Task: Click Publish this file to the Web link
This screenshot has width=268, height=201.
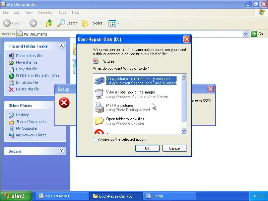Action: coord(38,76)
